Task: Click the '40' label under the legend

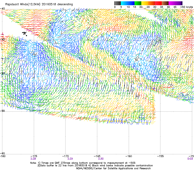Action: 168,7
